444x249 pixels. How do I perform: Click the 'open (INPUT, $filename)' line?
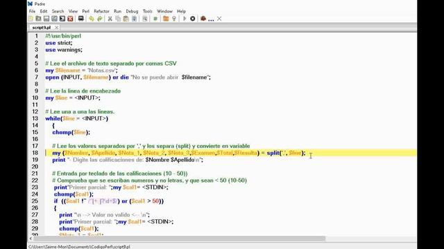[x=128, y=77]
